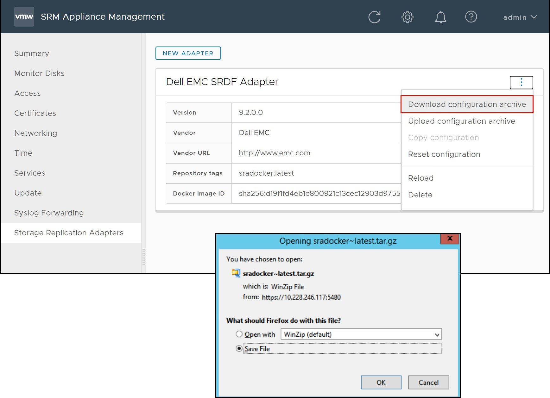Viewport: 550px width, 398px height.
Task: Open the notifications bell icon
Action: pos(440,17)
